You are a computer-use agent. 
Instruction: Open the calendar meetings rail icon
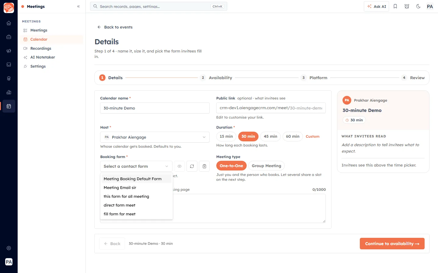(x=9, y=106)
